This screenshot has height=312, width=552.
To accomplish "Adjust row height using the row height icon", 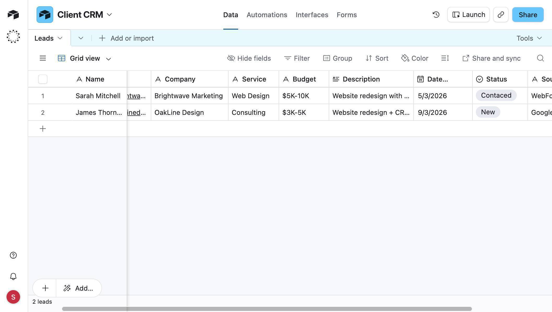I will coord(445,58).
